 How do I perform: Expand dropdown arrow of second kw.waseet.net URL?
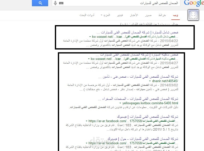[x=89, y=59]
